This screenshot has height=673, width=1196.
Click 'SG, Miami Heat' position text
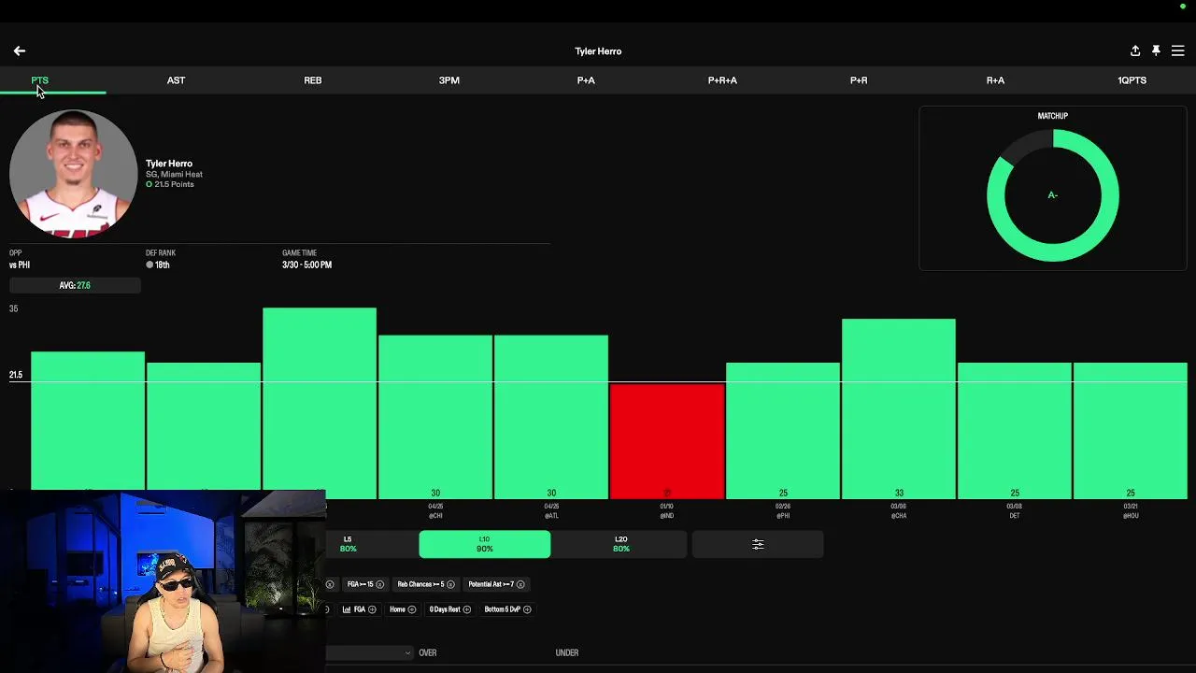click(174, 174)
